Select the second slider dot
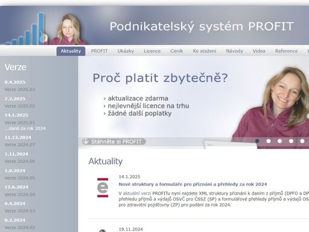 269,141
